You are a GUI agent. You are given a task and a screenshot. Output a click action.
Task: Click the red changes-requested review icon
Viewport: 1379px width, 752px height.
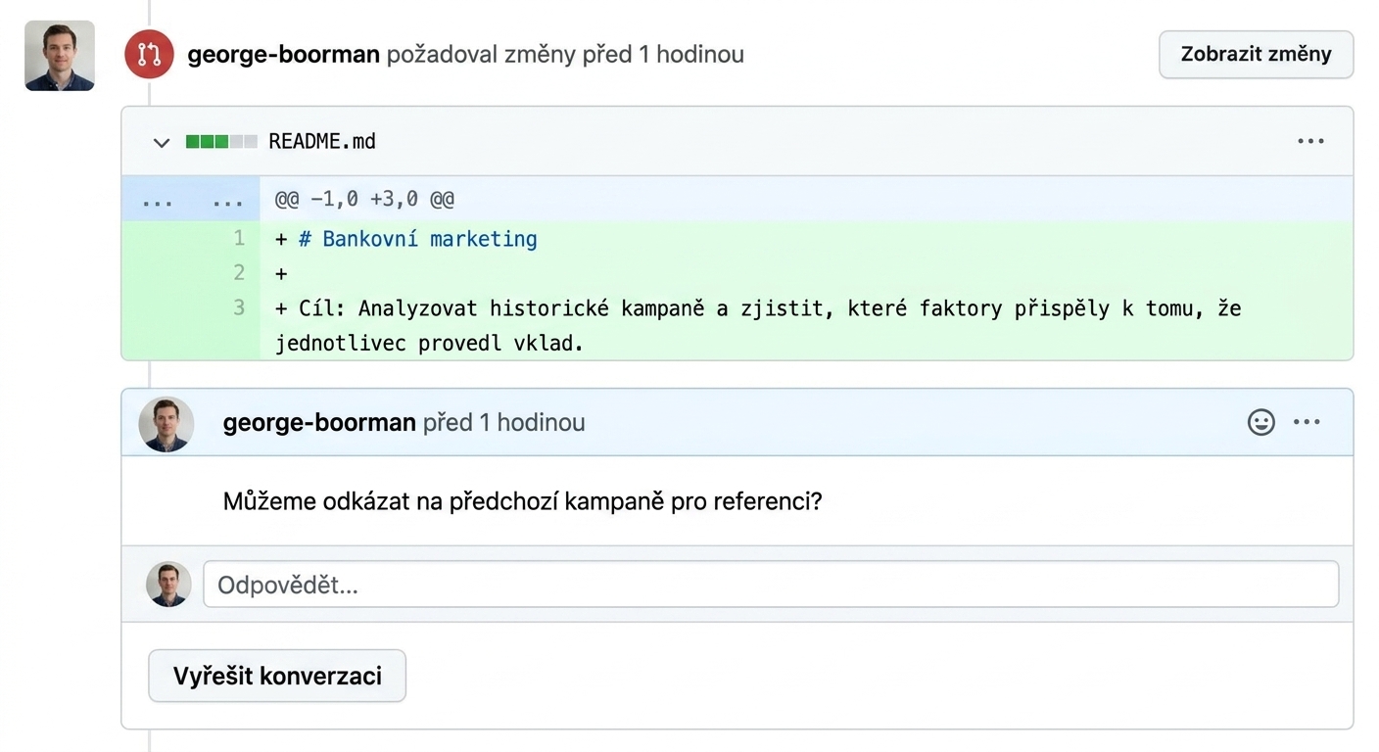[x=149, y=54]
